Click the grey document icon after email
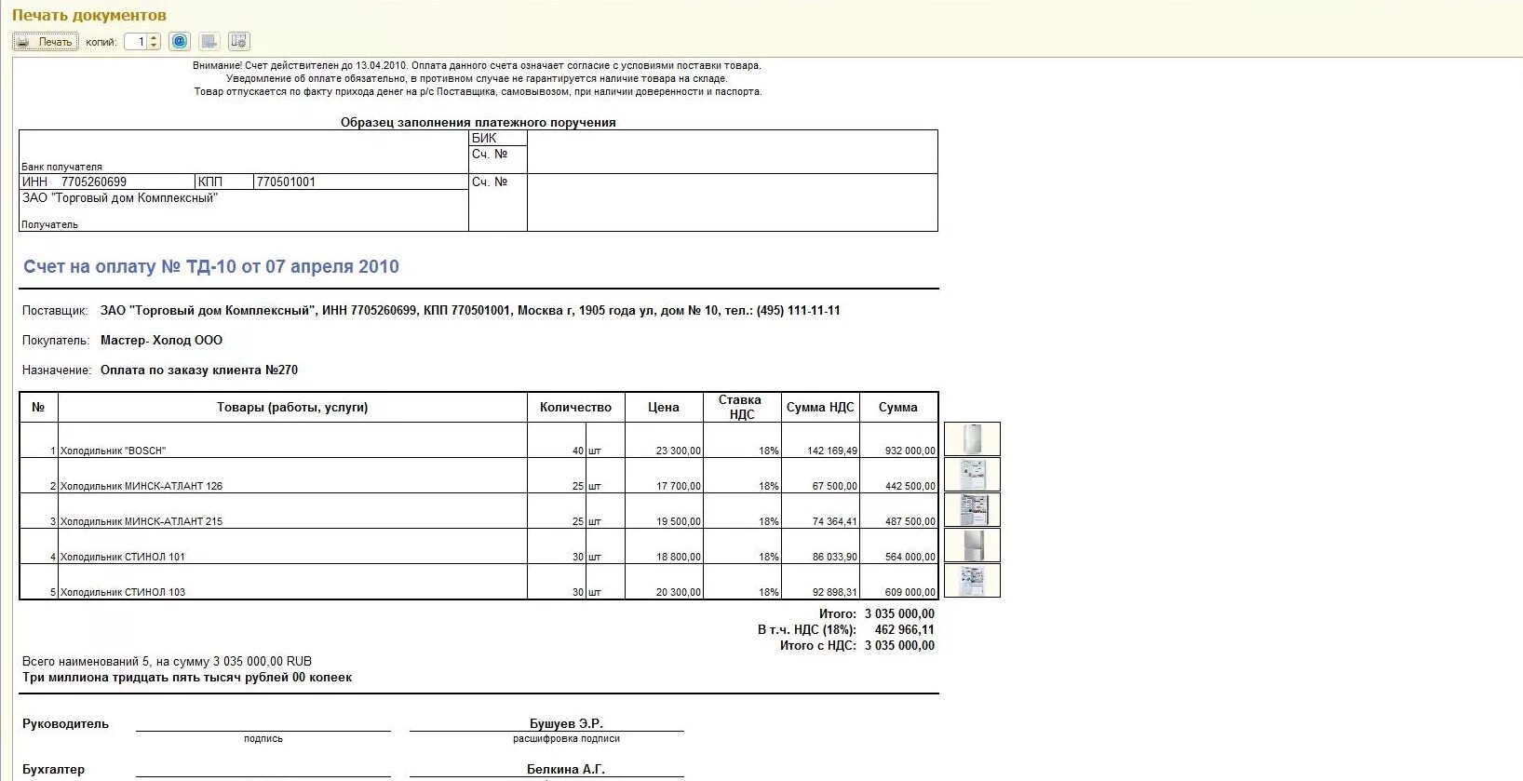Image resolution: width=1523 pixels, height=781 pixels. tap(209, 42)
